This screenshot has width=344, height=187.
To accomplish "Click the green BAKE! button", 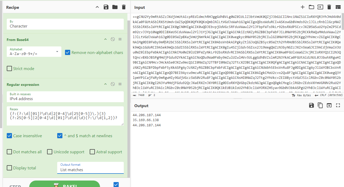I will 64,184.
